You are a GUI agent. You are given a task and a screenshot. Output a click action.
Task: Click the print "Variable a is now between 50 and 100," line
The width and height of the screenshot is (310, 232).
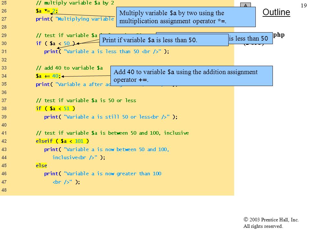pos(107,149)
